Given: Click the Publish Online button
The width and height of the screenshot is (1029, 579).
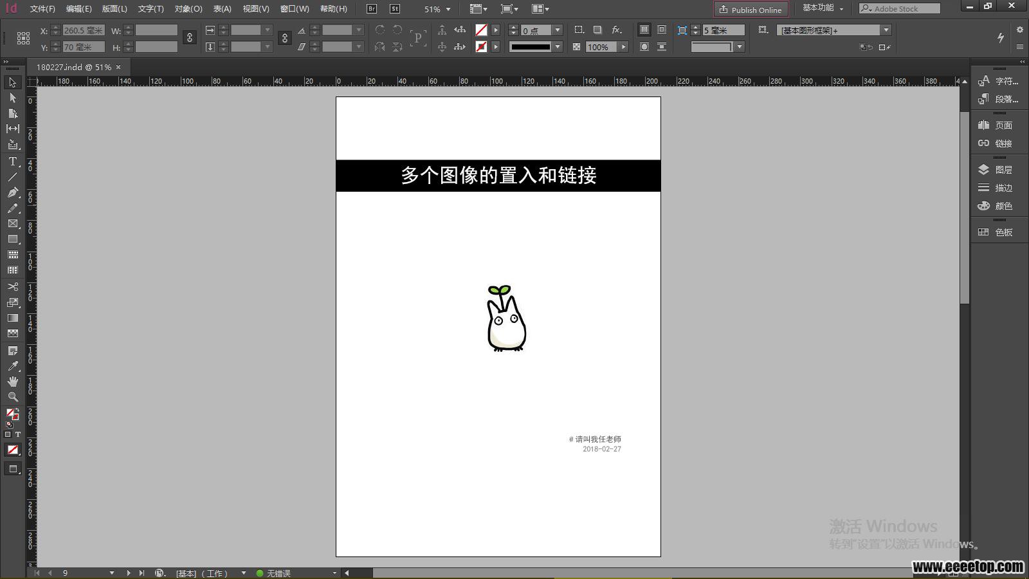Looking at the screenshot, I should coord(751,10).
